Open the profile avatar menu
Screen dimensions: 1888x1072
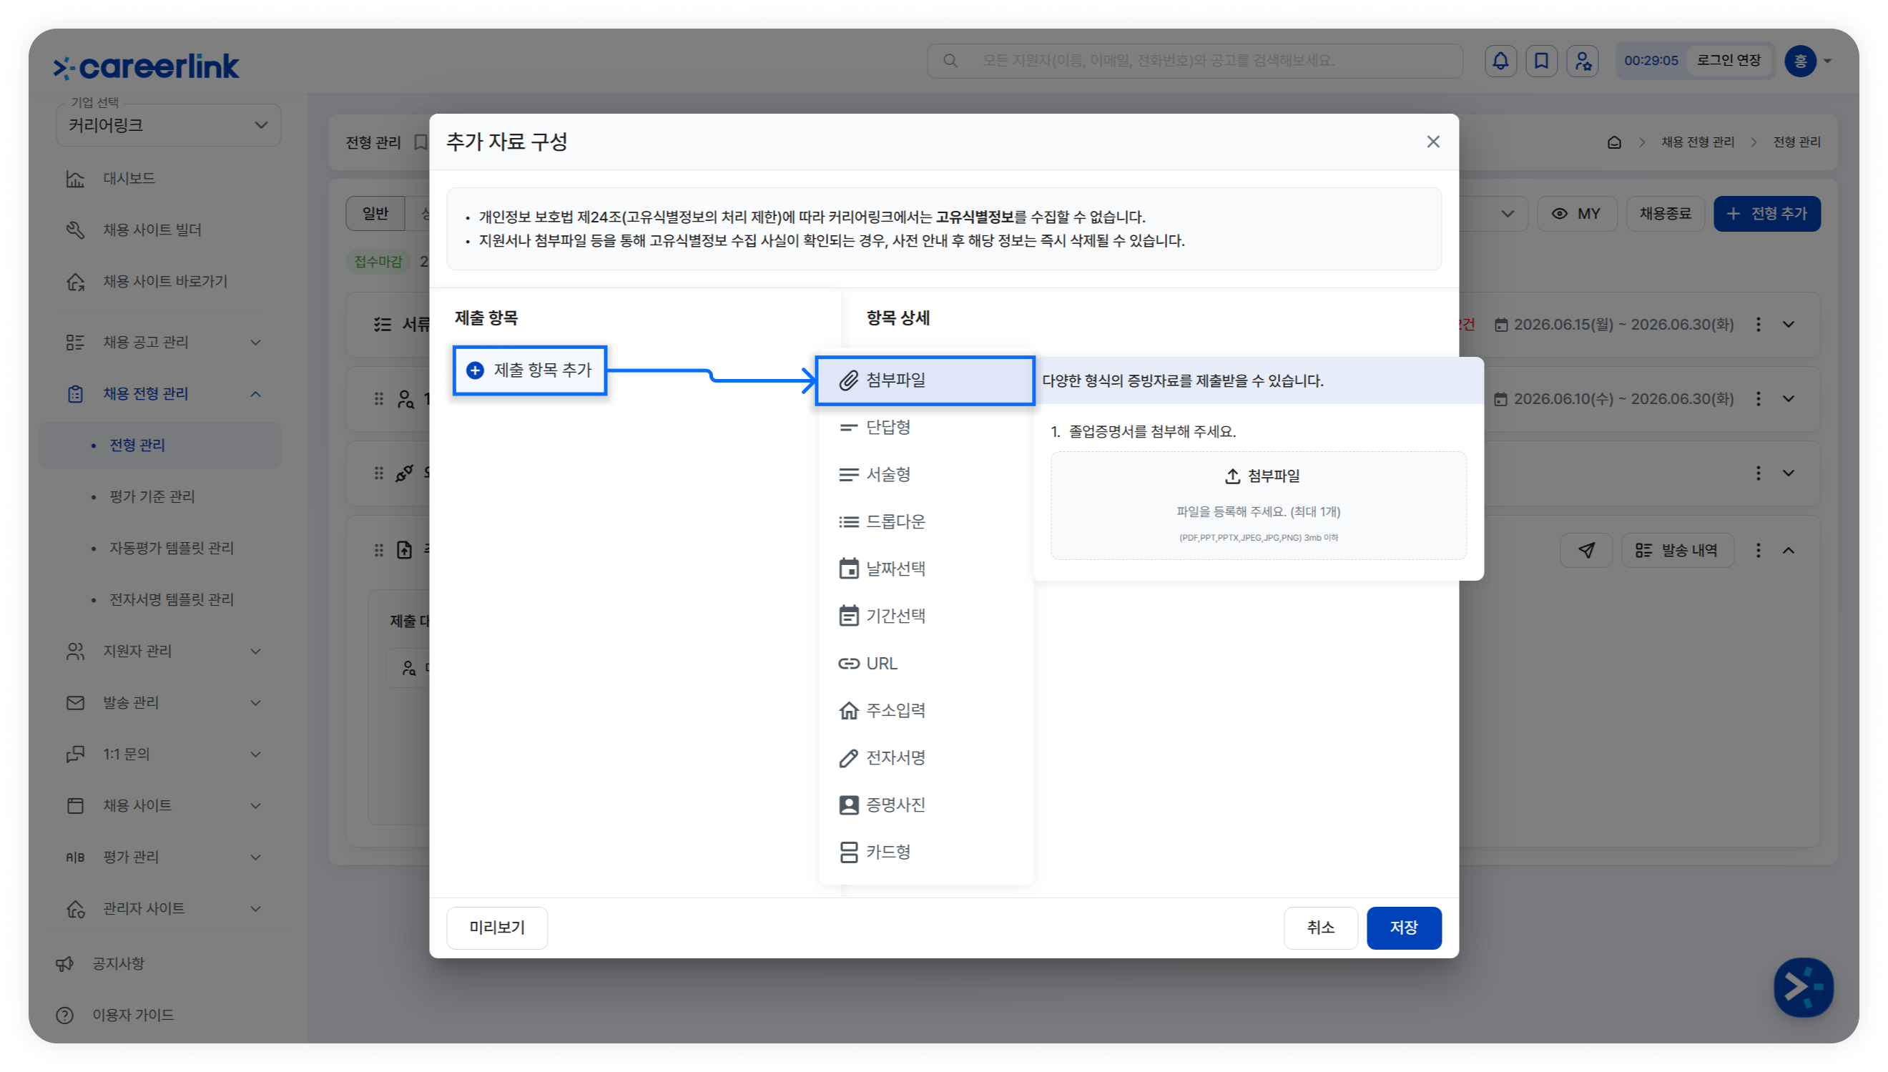1807,61
